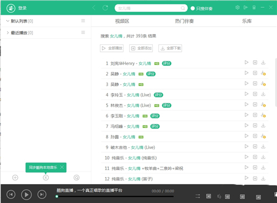Add 冯绍峰 - 女儿情 to playlist
The image size is (277, 203).
pos(255,126)
